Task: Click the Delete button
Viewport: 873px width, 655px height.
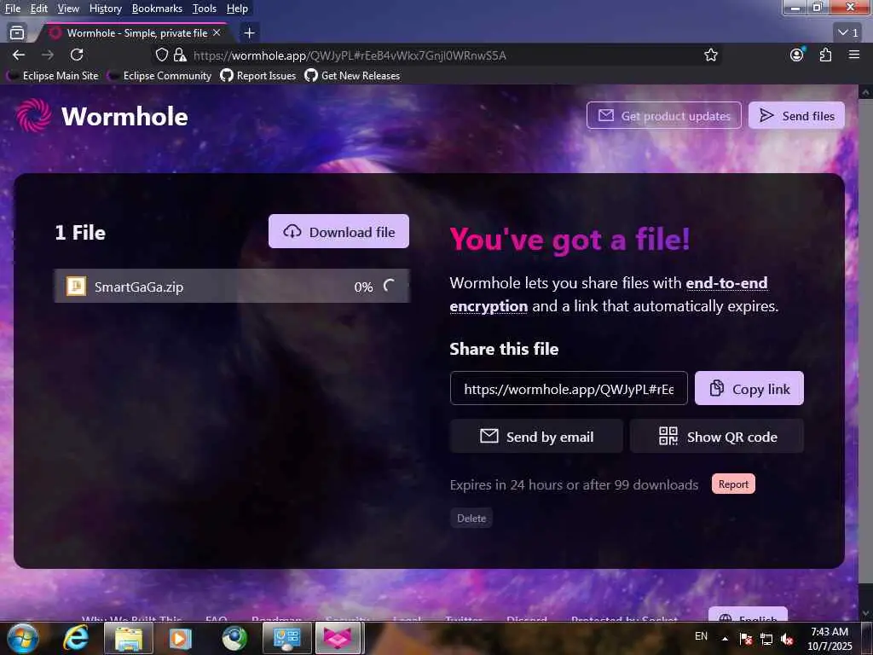Action: pyautogui.click(x=471, y=518)
